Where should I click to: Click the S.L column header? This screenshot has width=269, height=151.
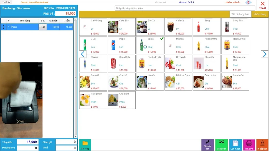point(43,21)
